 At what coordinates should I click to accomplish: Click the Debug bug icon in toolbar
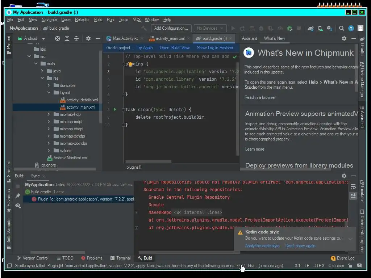coord(261,28)
